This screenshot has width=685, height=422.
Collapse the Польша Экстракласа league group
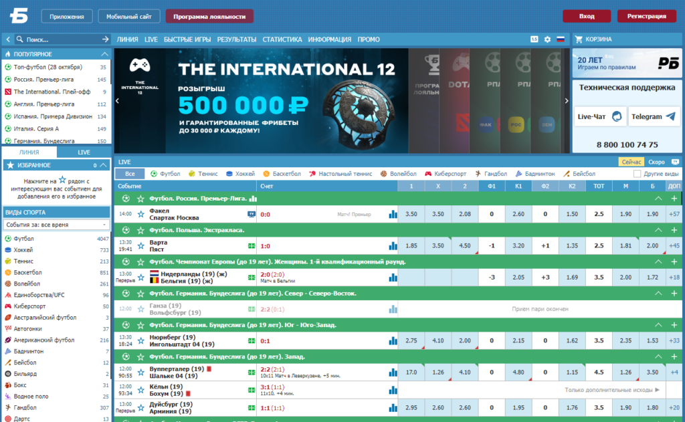658,230
